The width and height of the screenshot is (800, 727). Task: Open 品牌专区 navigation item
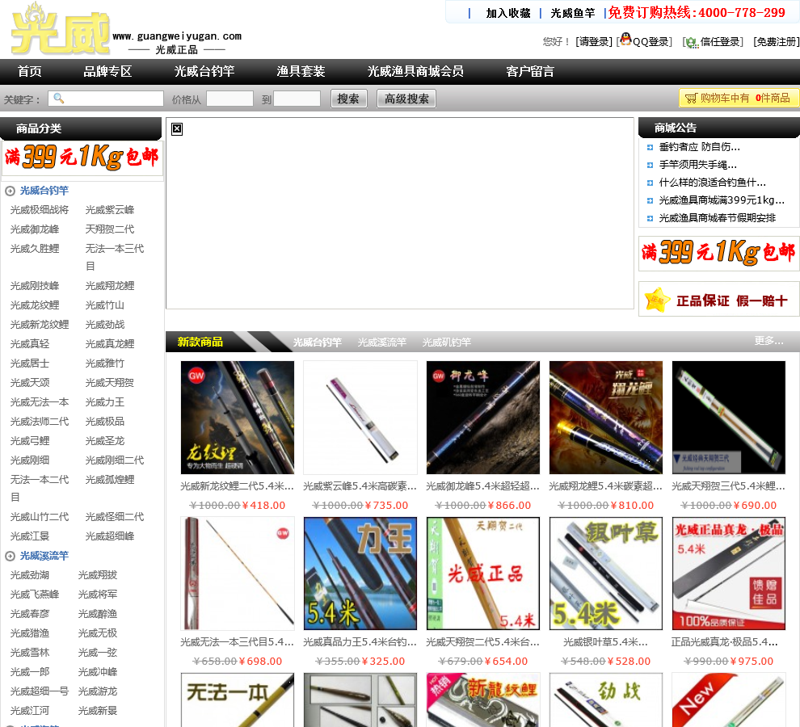click(x=107, y=71)
